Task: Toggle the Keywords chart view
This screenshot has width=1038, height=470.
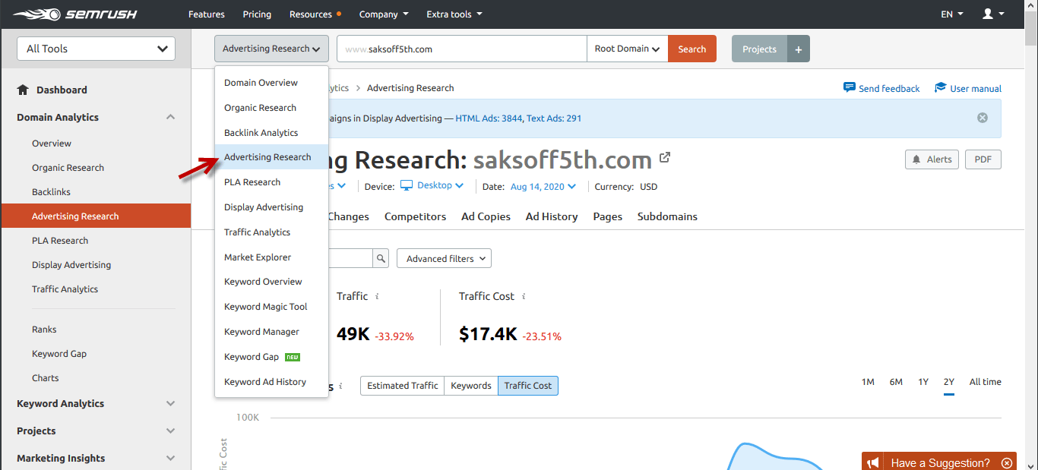Action: (x=470, y=385)
